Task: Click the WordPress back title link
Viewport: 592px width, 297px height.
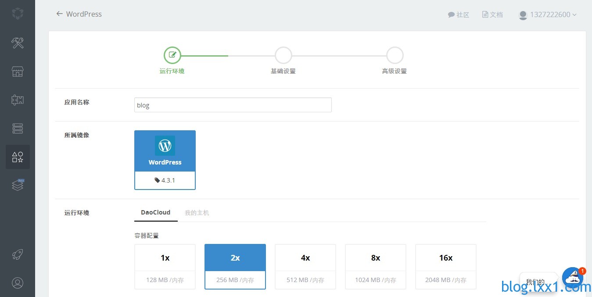Action: pos(84,14)
